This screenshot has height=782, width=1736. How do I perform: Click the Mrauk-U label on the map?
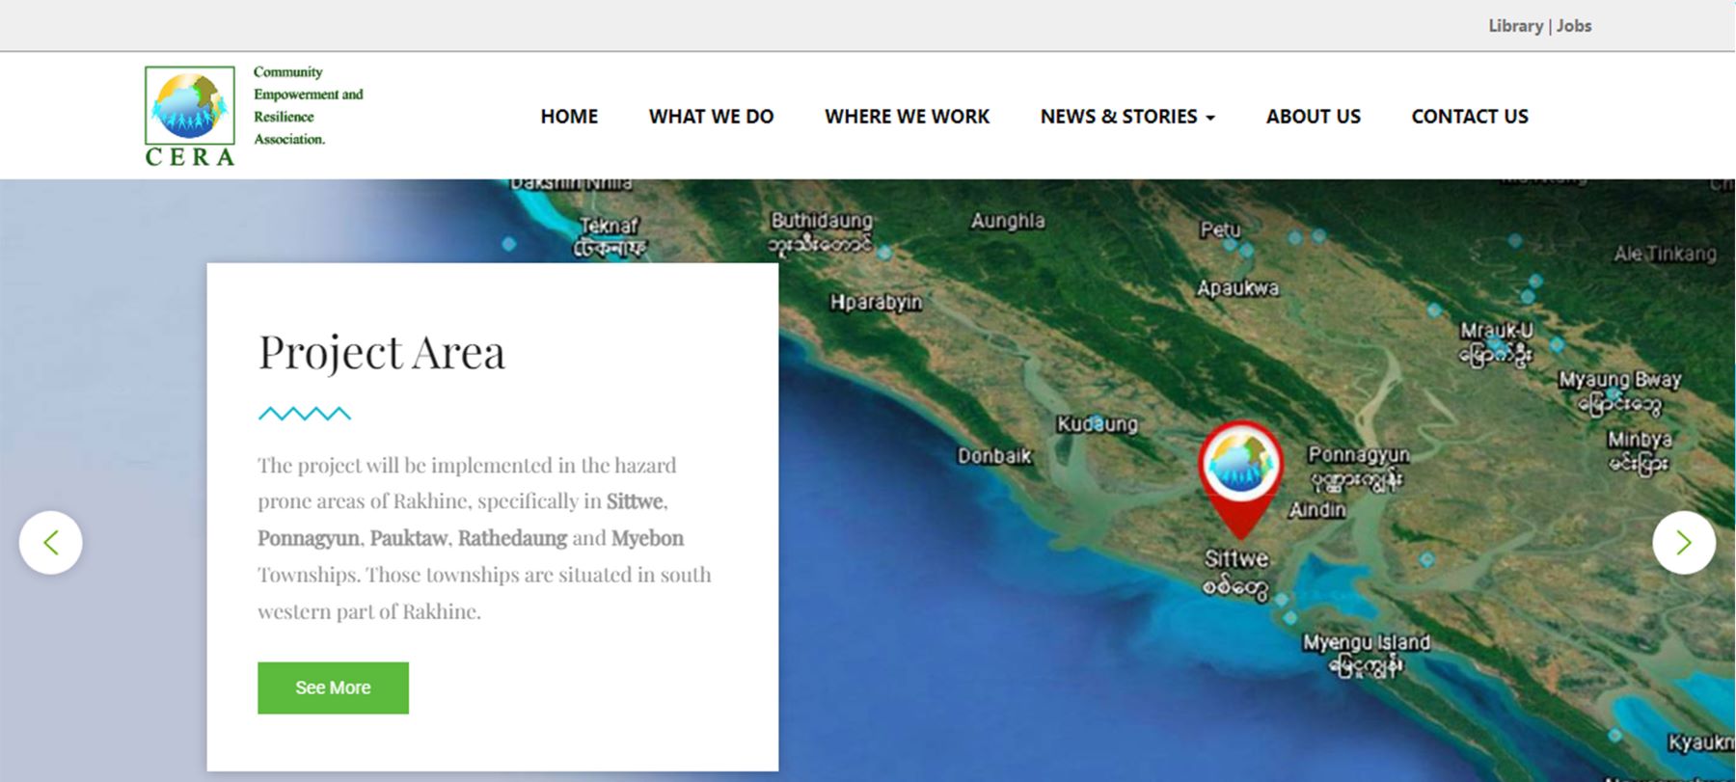1496,332
